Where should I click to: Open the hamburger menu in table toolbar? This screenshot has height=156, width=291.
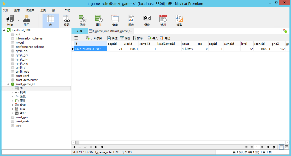point(76,38)
